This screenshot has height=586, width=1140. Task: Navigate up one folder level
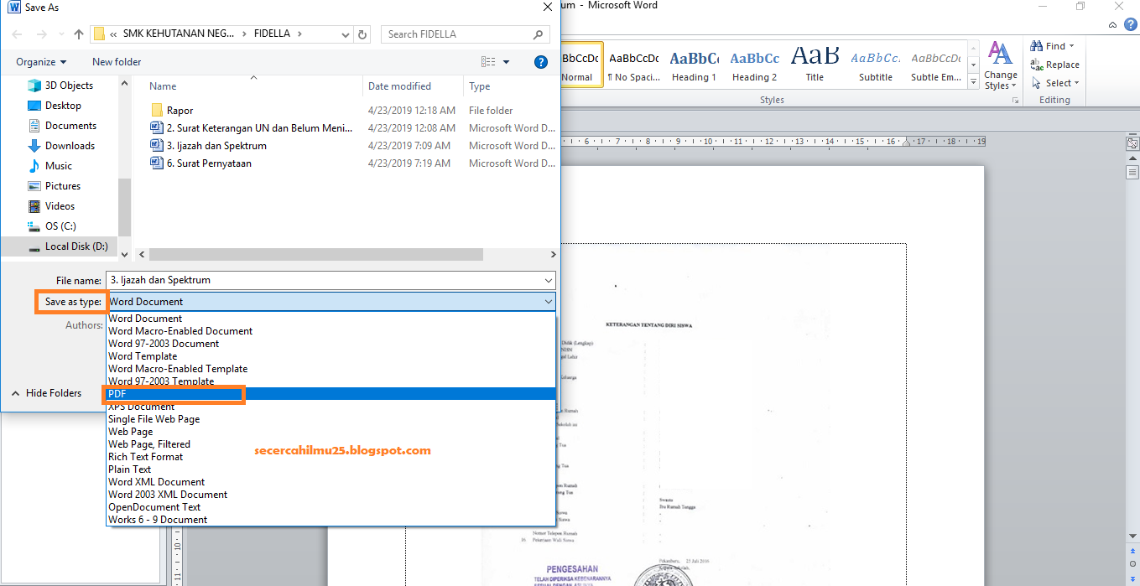[x=78, y=35]
